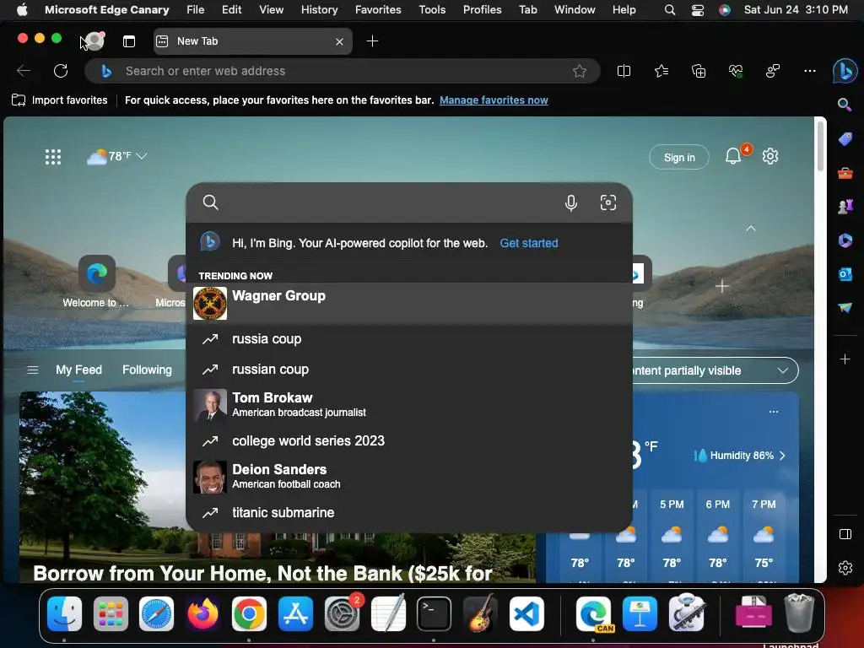The image size is (864, 648).
Task: Switch to Following tab
Action: (x=147, y=370)
